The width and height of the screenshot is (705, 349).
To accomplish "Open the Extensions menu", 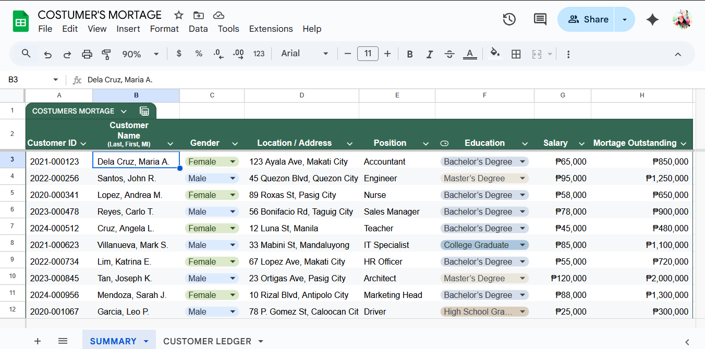I will pos(271,29).
